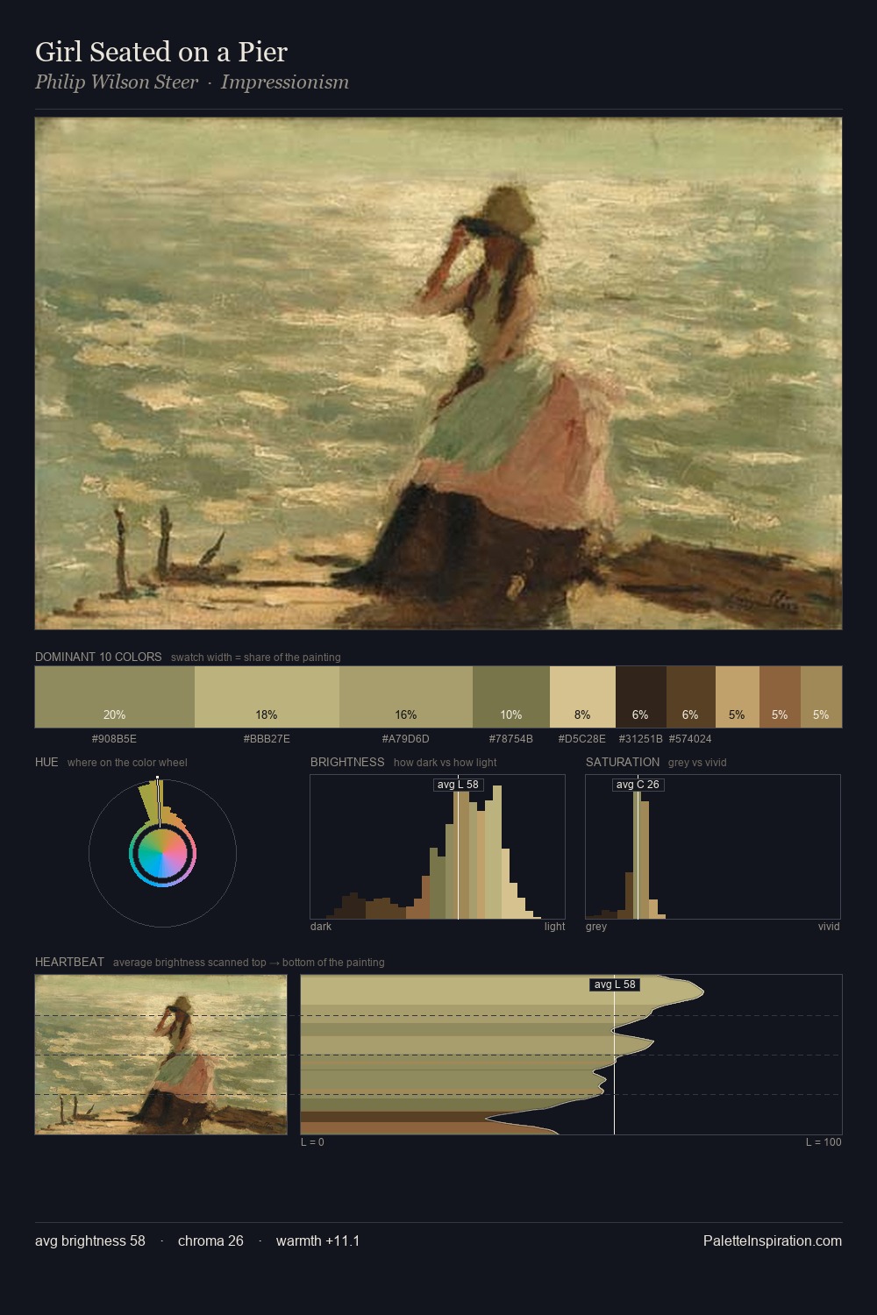Click the small heartbeat painting thumbnail
This screenshot has height=1315, width=877.
(x=161, y=1055)
